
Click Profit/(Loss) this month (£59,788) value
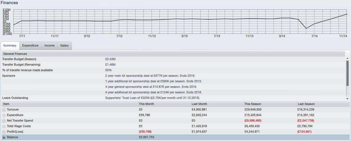145,132
